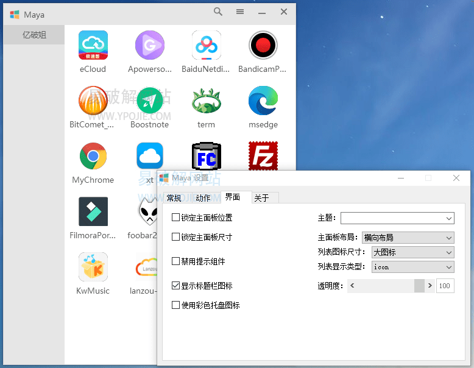Click the Maya 设置 window logo icon
The image size is (474, 368).
(x=164, y=178)
